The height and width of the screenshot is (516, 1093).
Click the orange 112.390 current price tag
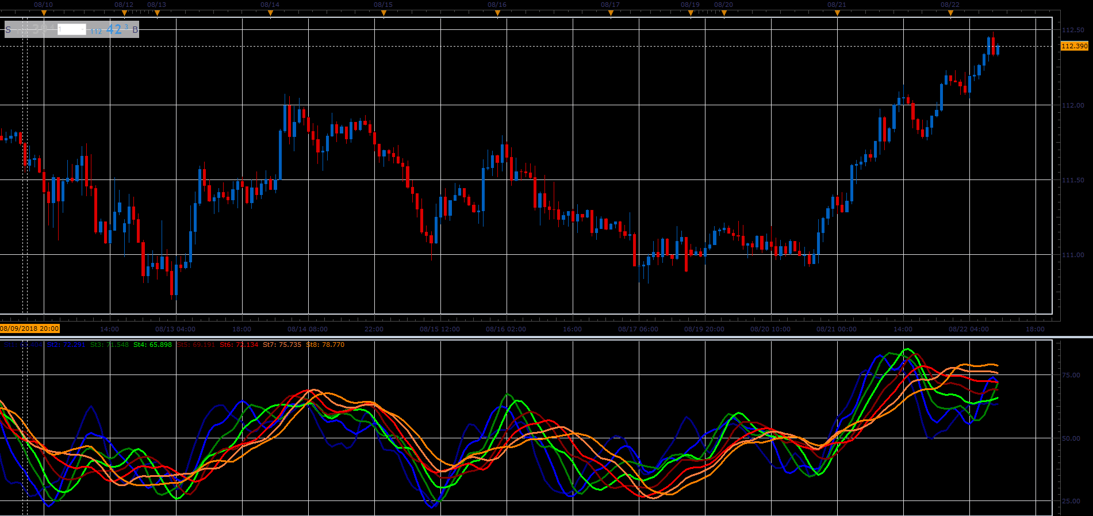tap(1074, 46)
